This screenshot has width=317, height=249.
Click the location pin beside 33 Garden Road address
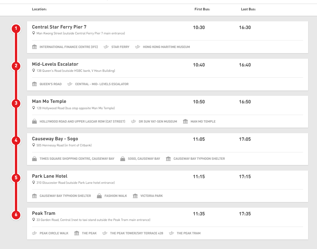click(x=34, y=220)
